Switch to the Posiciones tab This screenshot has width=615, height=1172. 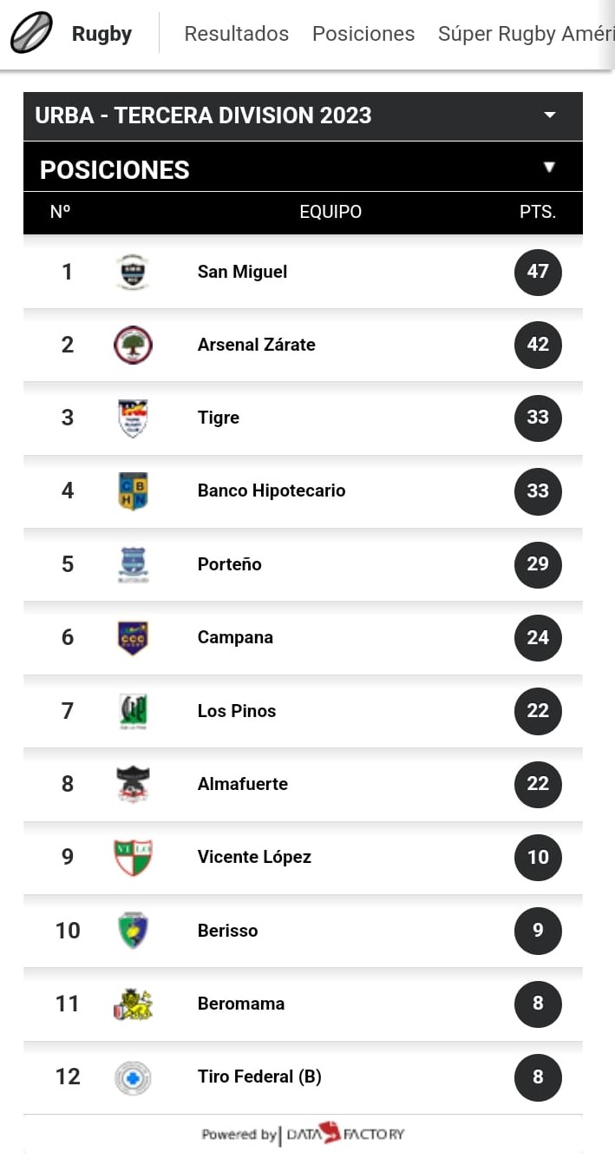pos(363,34)
